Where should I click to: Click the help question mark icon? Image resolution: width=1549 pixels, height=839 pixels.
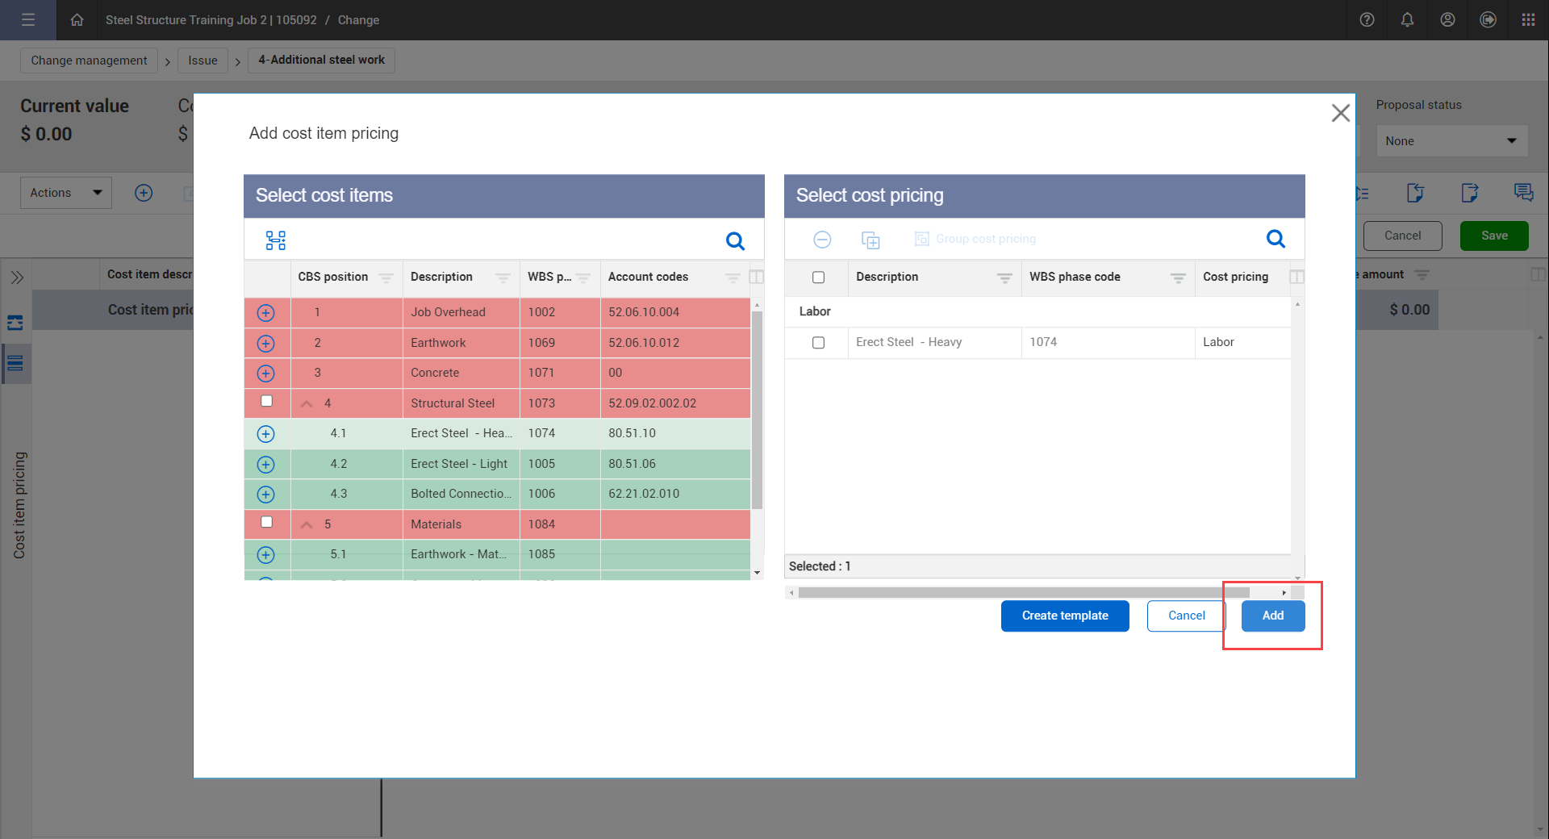click(x=1367, y=20)
